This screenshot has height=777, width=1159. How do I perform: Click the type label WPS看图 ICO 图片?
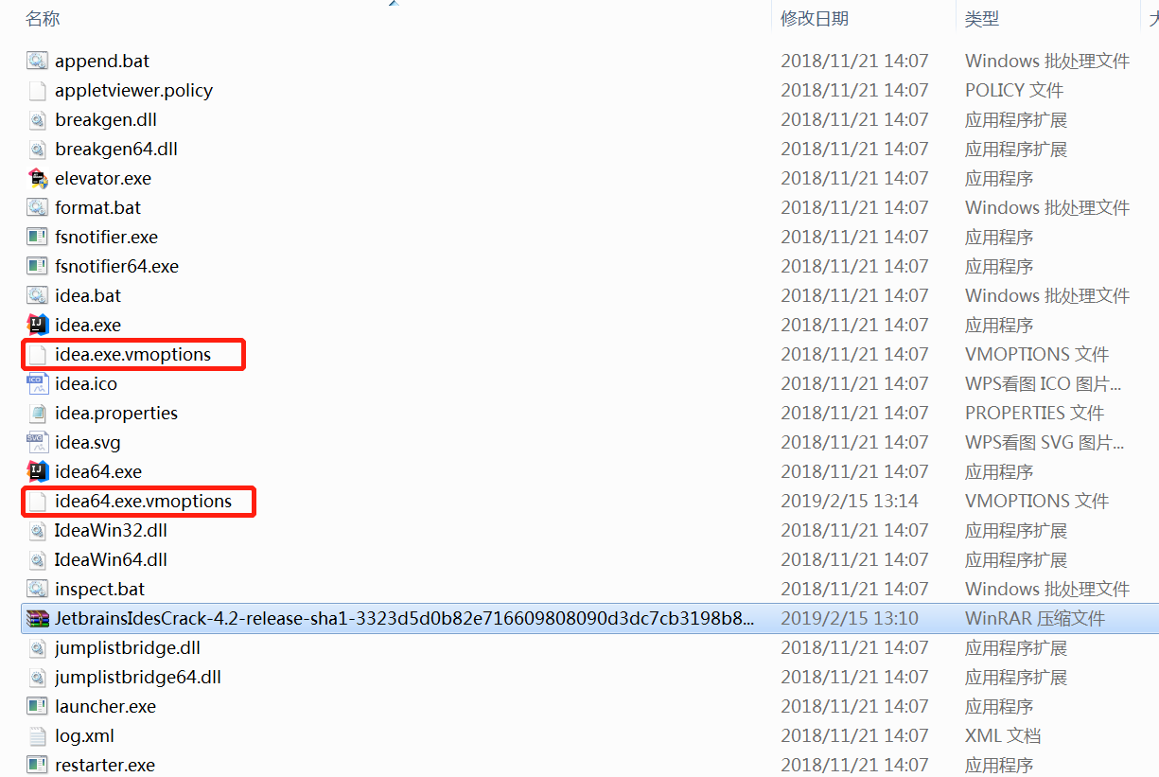(1044, 383)
